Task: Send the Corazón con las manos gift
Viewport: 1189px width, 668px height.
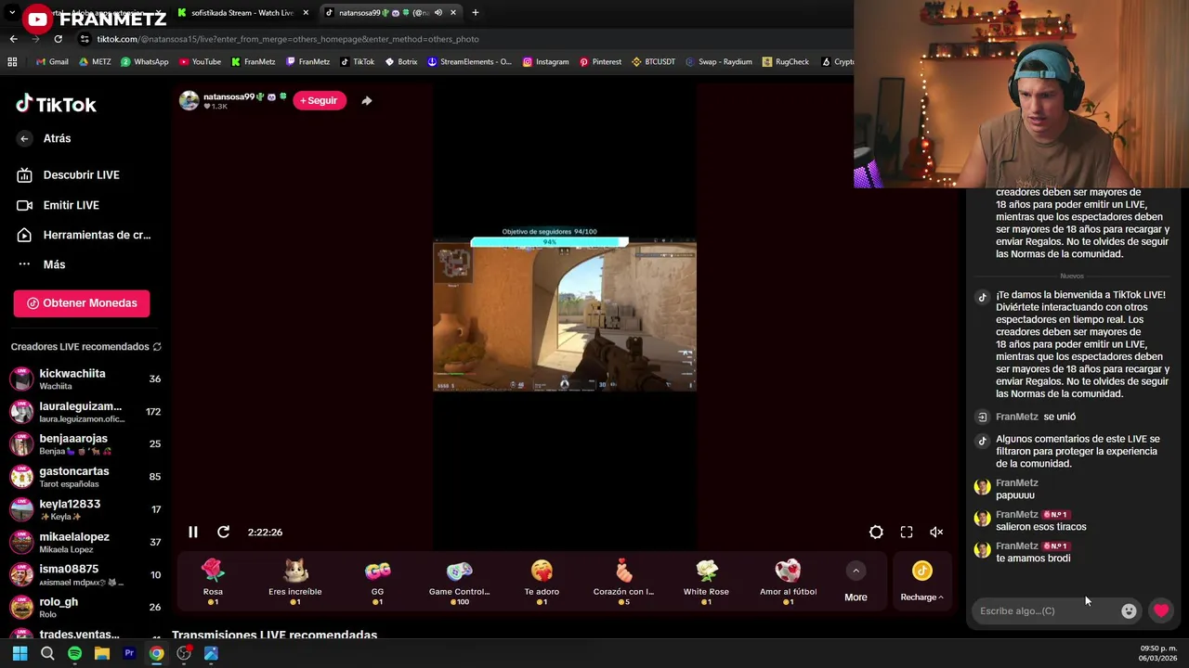Action: (623, 582)
